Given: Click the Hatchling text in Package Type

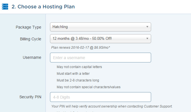Looking at the screenshot, I should (60, 27).
